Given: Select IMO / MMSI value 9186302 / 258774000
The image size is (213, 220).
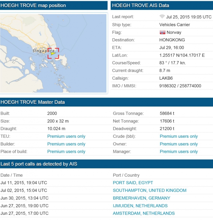Looking at the screenshot, I should [180, 86].
